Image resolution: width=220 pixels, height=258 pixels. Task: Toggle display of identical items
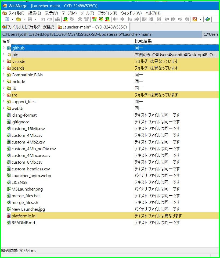point(94,19)
